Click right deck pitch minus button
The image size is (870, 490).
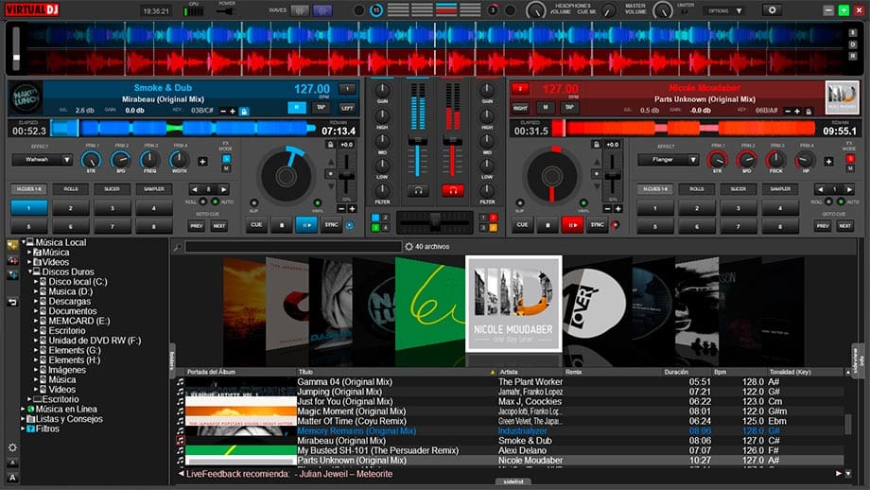pos(607,209)
